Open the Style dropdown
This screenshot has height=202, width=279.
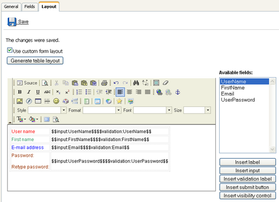tap(64, 110)
